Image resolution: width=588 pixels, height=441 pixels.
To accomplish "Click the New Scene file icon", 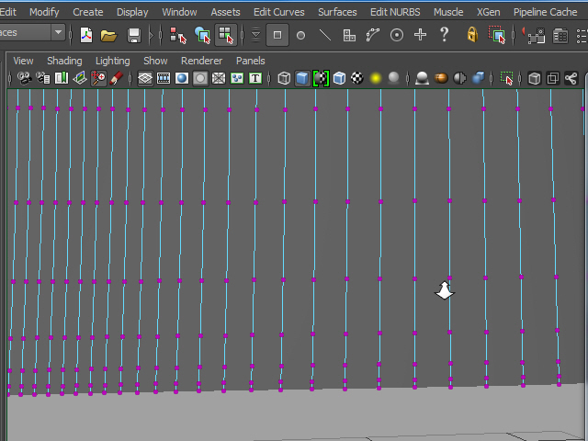I will [86, 35].
